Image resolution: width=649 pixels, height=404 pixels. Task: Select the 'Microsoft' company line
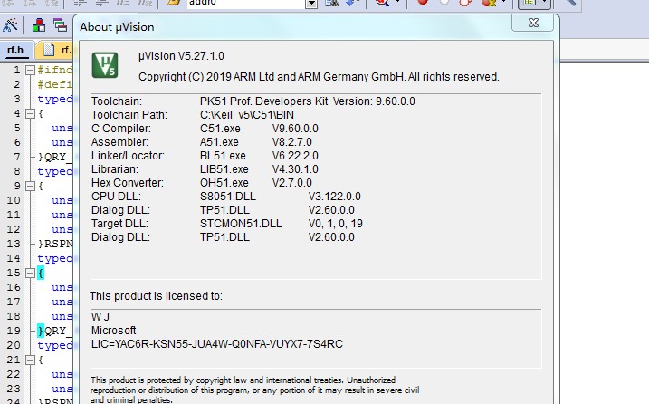point(113,331)
